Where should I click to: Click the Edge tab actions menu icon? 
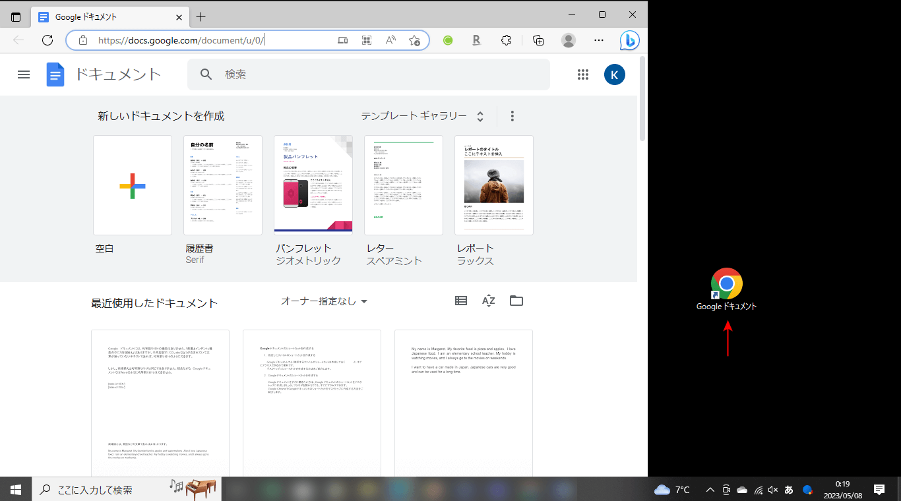click(16, 17)
